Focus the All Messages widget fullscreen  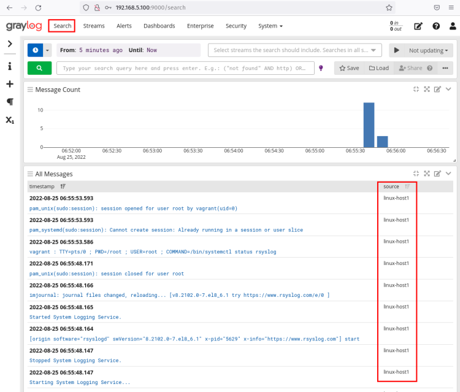point(427,174)
